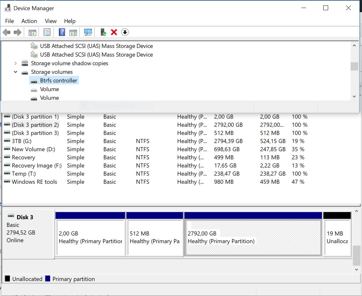362x296 pixels.
Task: Open the View menu
Action: coord(50,21)
